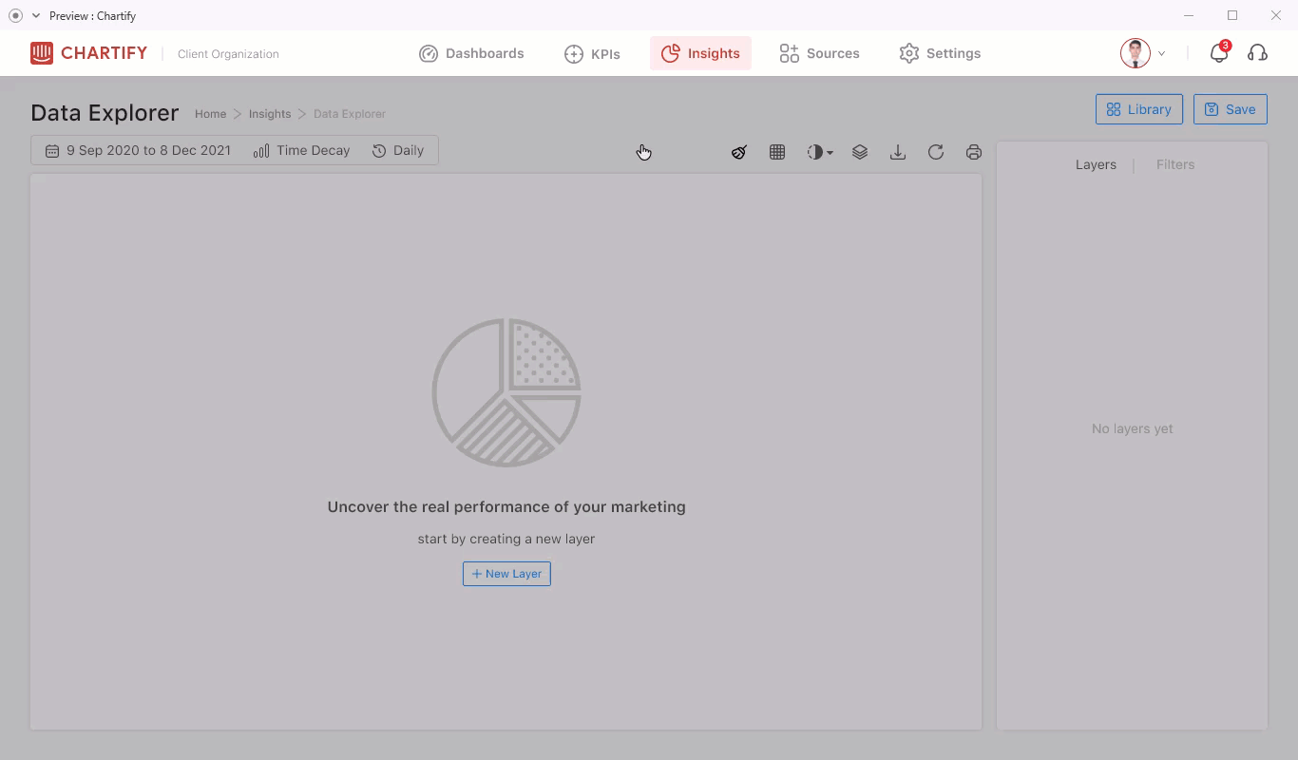Click the app menu chevron in title bar
Viewport: 1298px width, 760px height.
(x=36, y=15)
